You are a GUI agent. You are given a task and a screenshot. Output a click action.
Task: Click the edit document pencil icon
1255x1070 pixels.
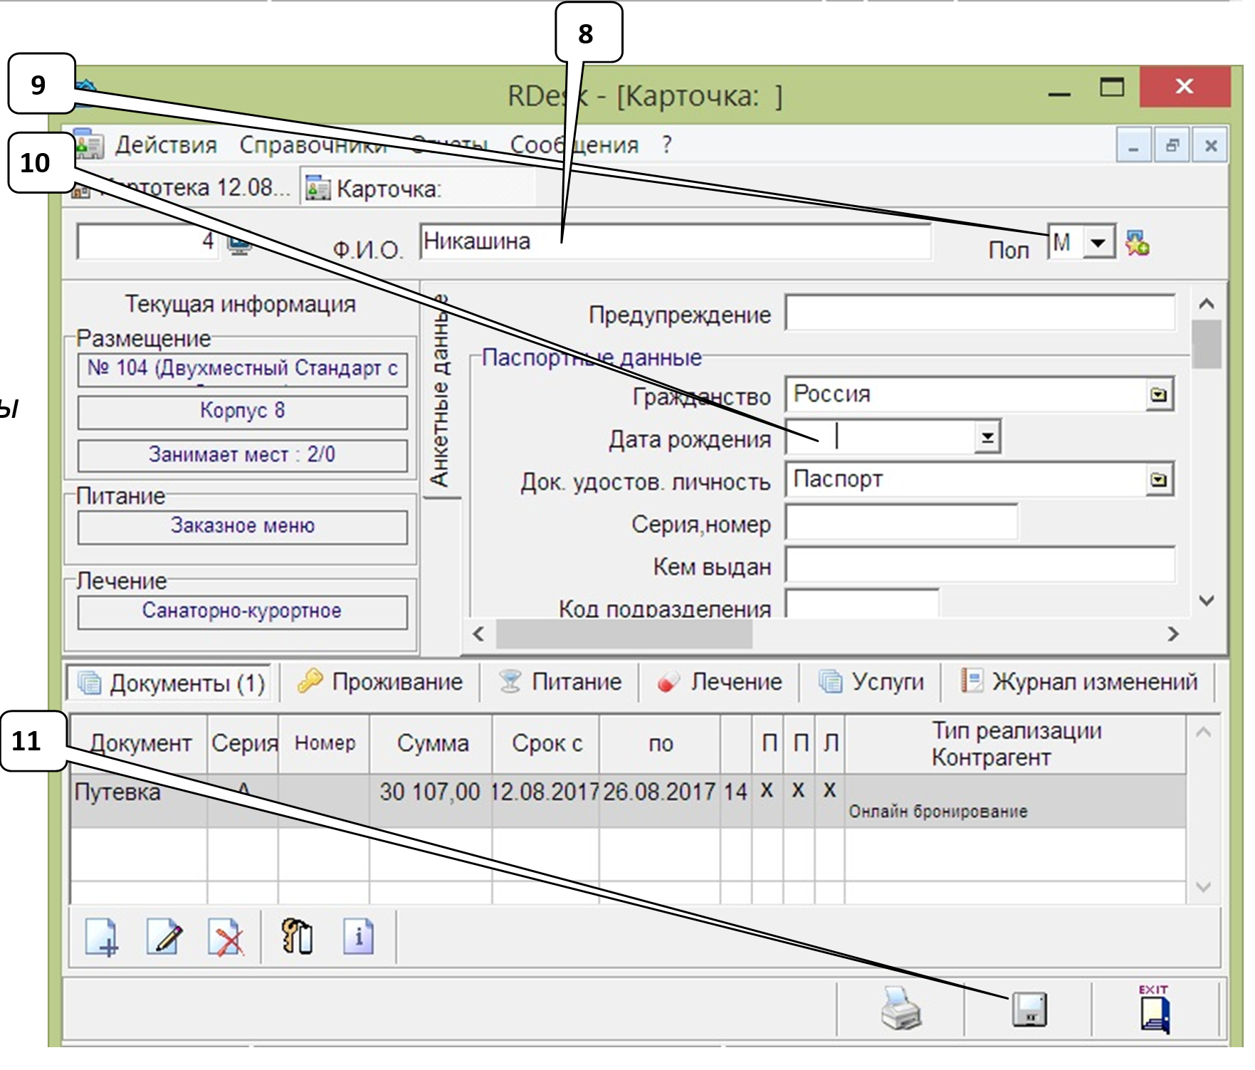point(164,937)
